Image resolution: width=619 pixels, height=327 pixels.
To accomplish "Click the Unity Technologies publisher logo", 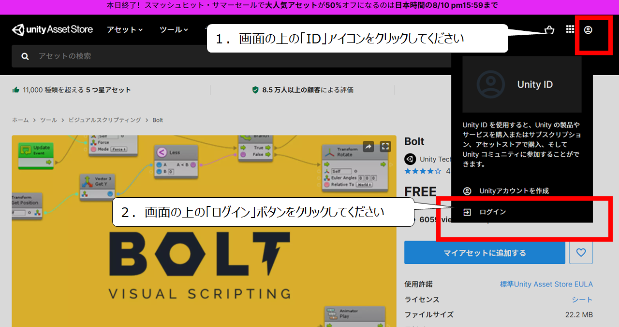I will pos(410,159).
